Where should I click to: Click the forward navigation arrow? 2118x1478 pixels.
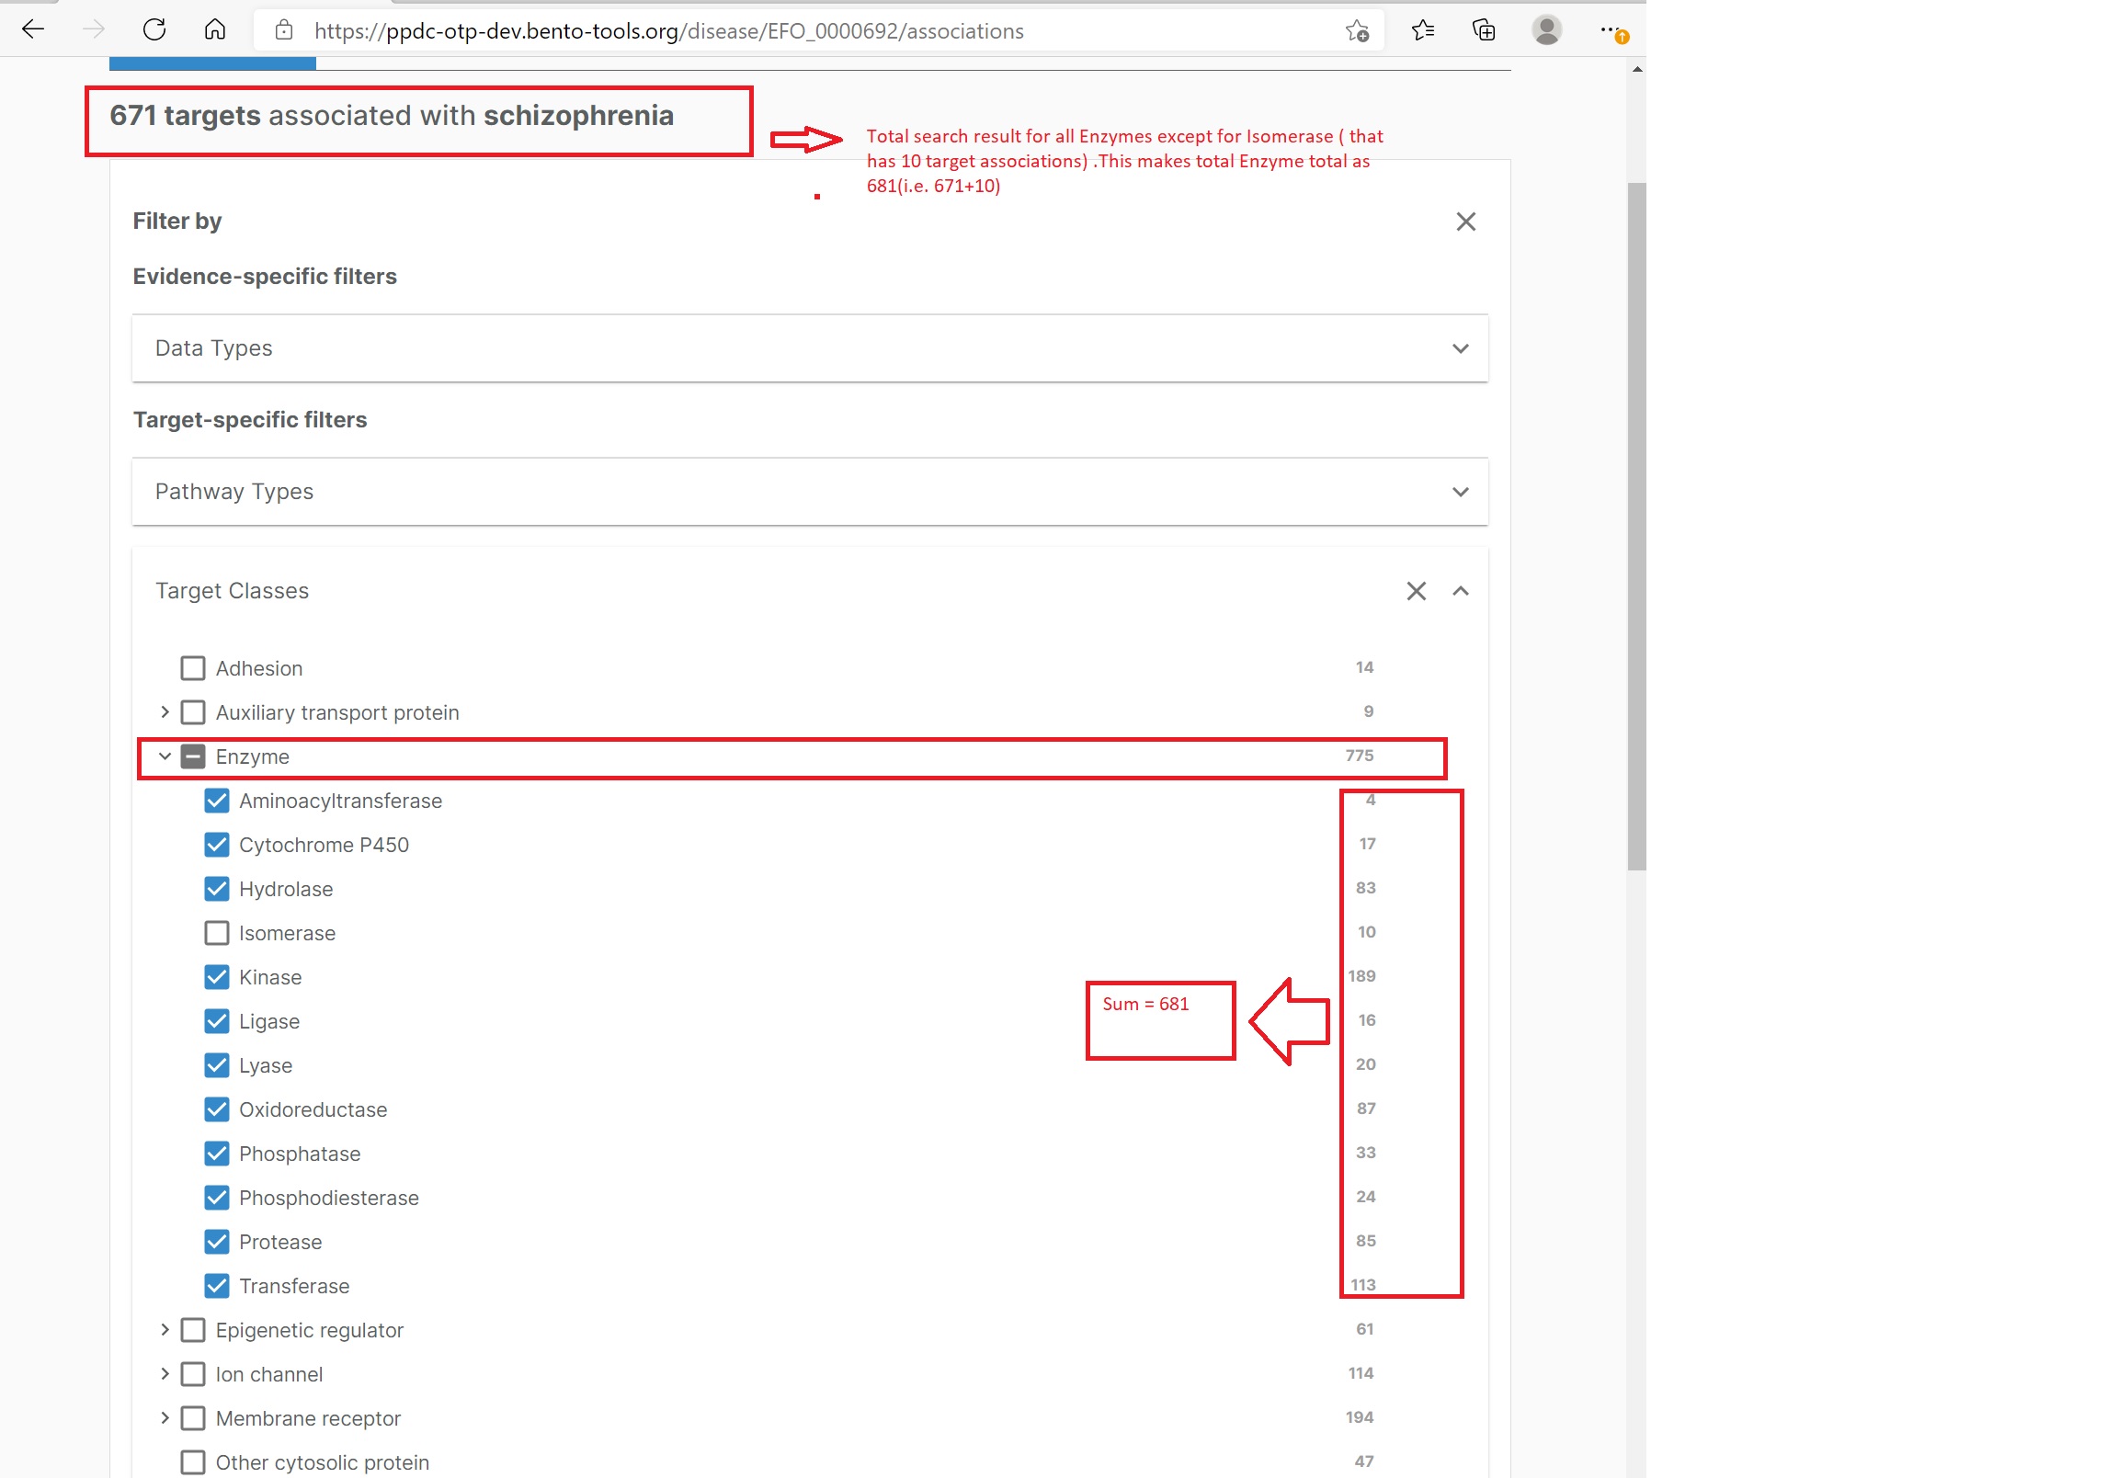pyautogui.click(x=92, y=29)
